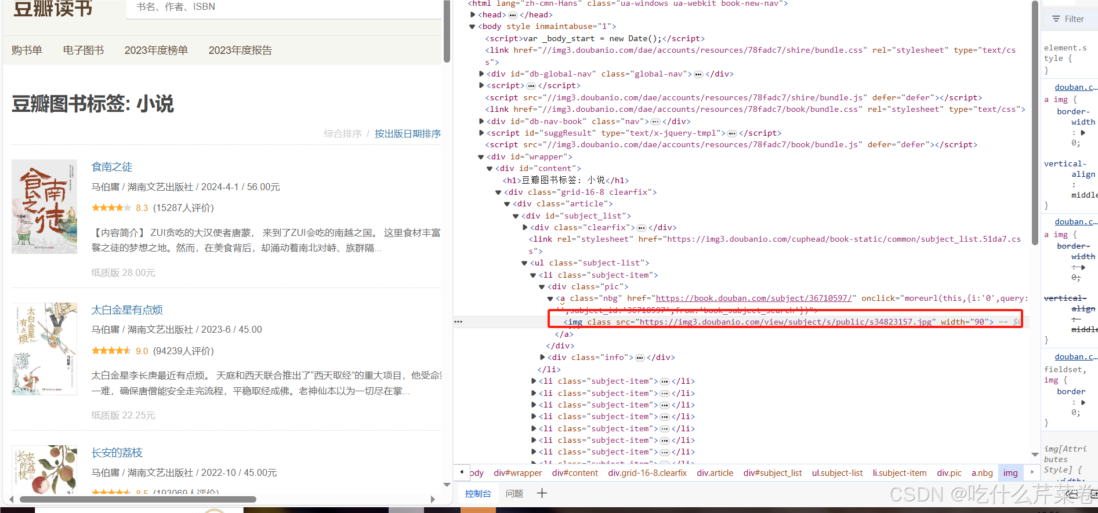
Task: Click the right arrow of the page's horizontal scrollbar
Action: 433,499
